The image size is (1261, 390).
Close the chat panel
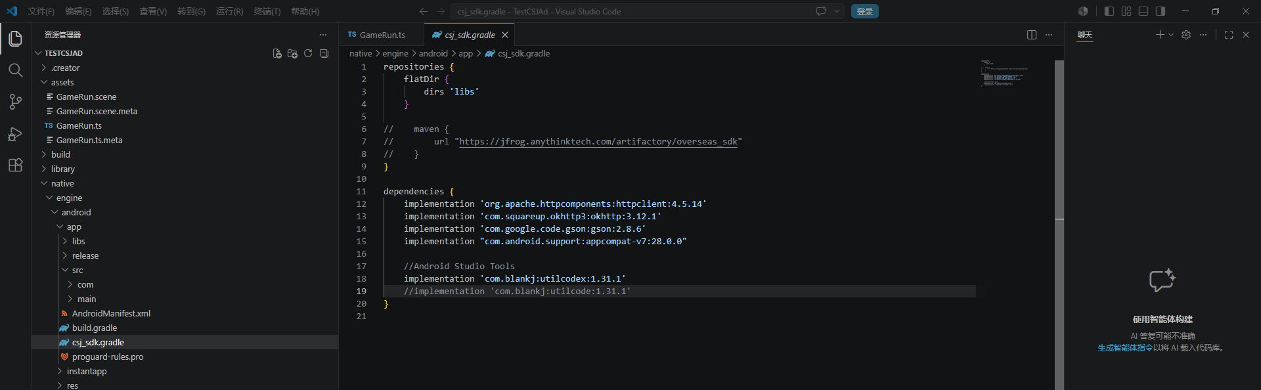1246,35
